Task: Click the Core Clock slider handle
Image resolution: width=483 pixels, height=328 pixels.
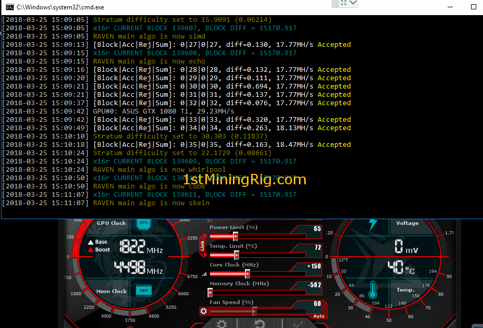Action: (247, 274)
